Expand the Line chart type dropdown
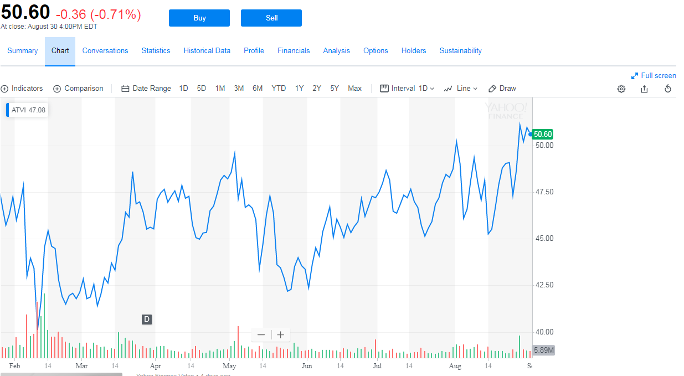 pyautogui.click(x=461, y=89)
